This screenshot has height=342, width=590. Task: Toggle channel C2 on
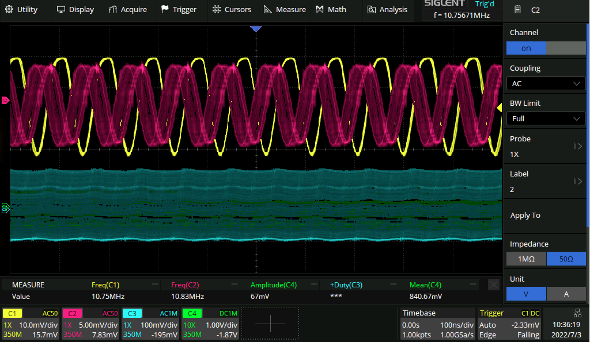[526, 48]
